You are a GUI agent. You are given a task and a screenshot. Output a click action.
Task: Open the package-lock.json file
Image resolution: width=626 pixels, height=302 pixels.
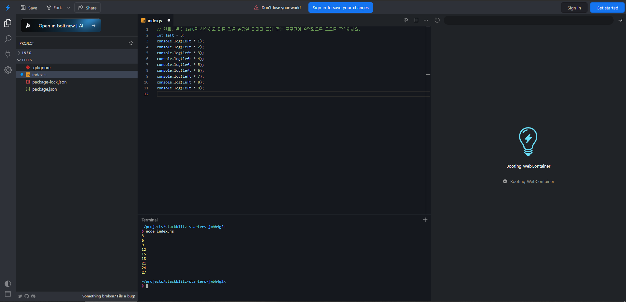(77, 82)
